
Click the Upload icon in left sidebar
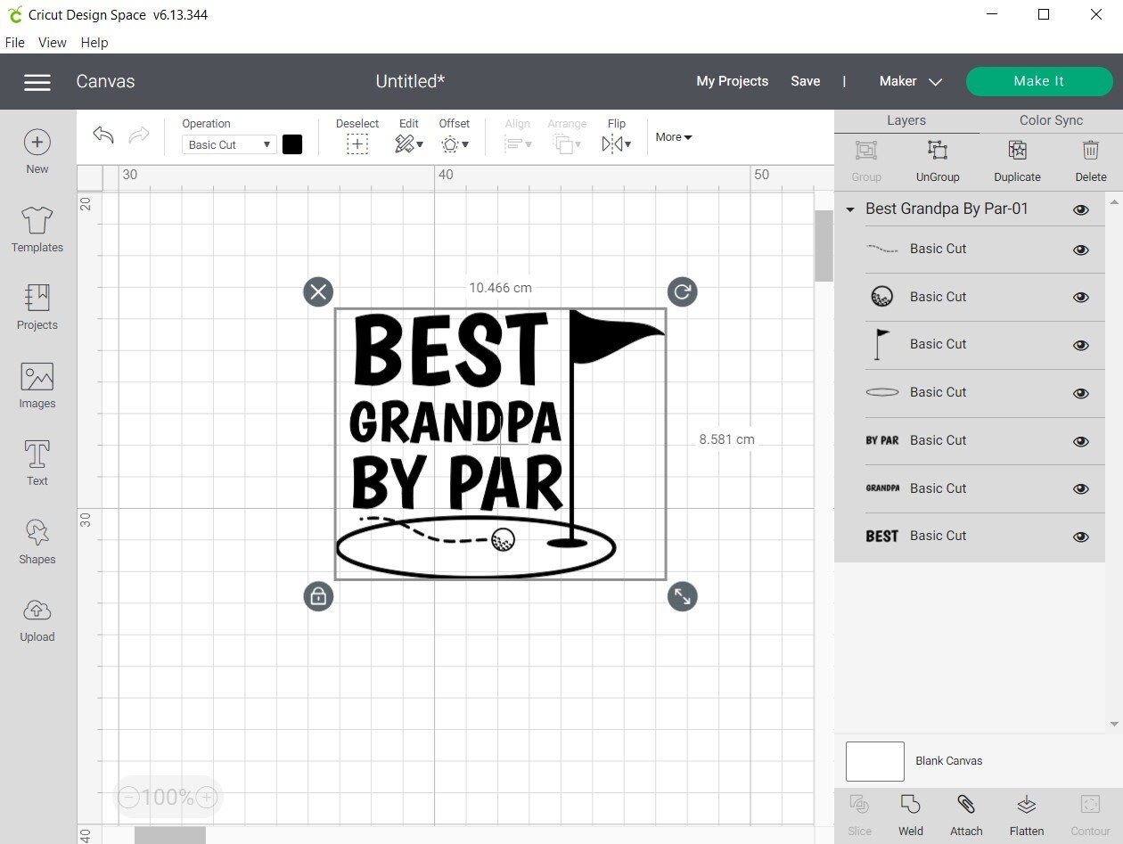(x=37, y=618)
